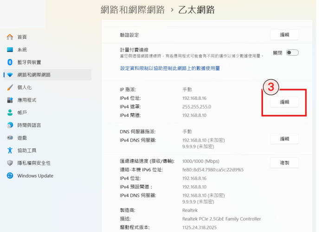
Task: Click the Home (首頁) house icon
Action: point(10,37)
